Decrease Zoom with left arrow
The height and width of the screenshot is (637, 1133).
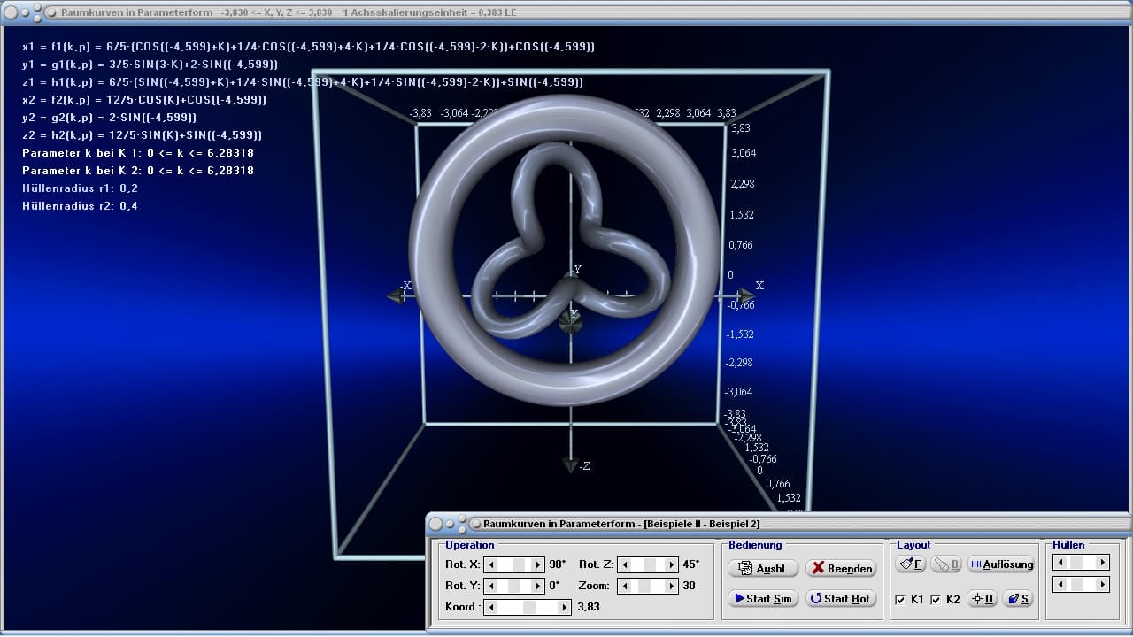point(625,586)
